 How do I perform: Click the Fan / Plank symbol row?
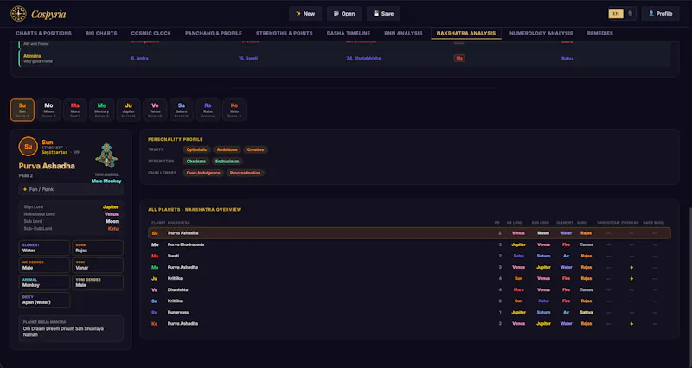[71, 189]
